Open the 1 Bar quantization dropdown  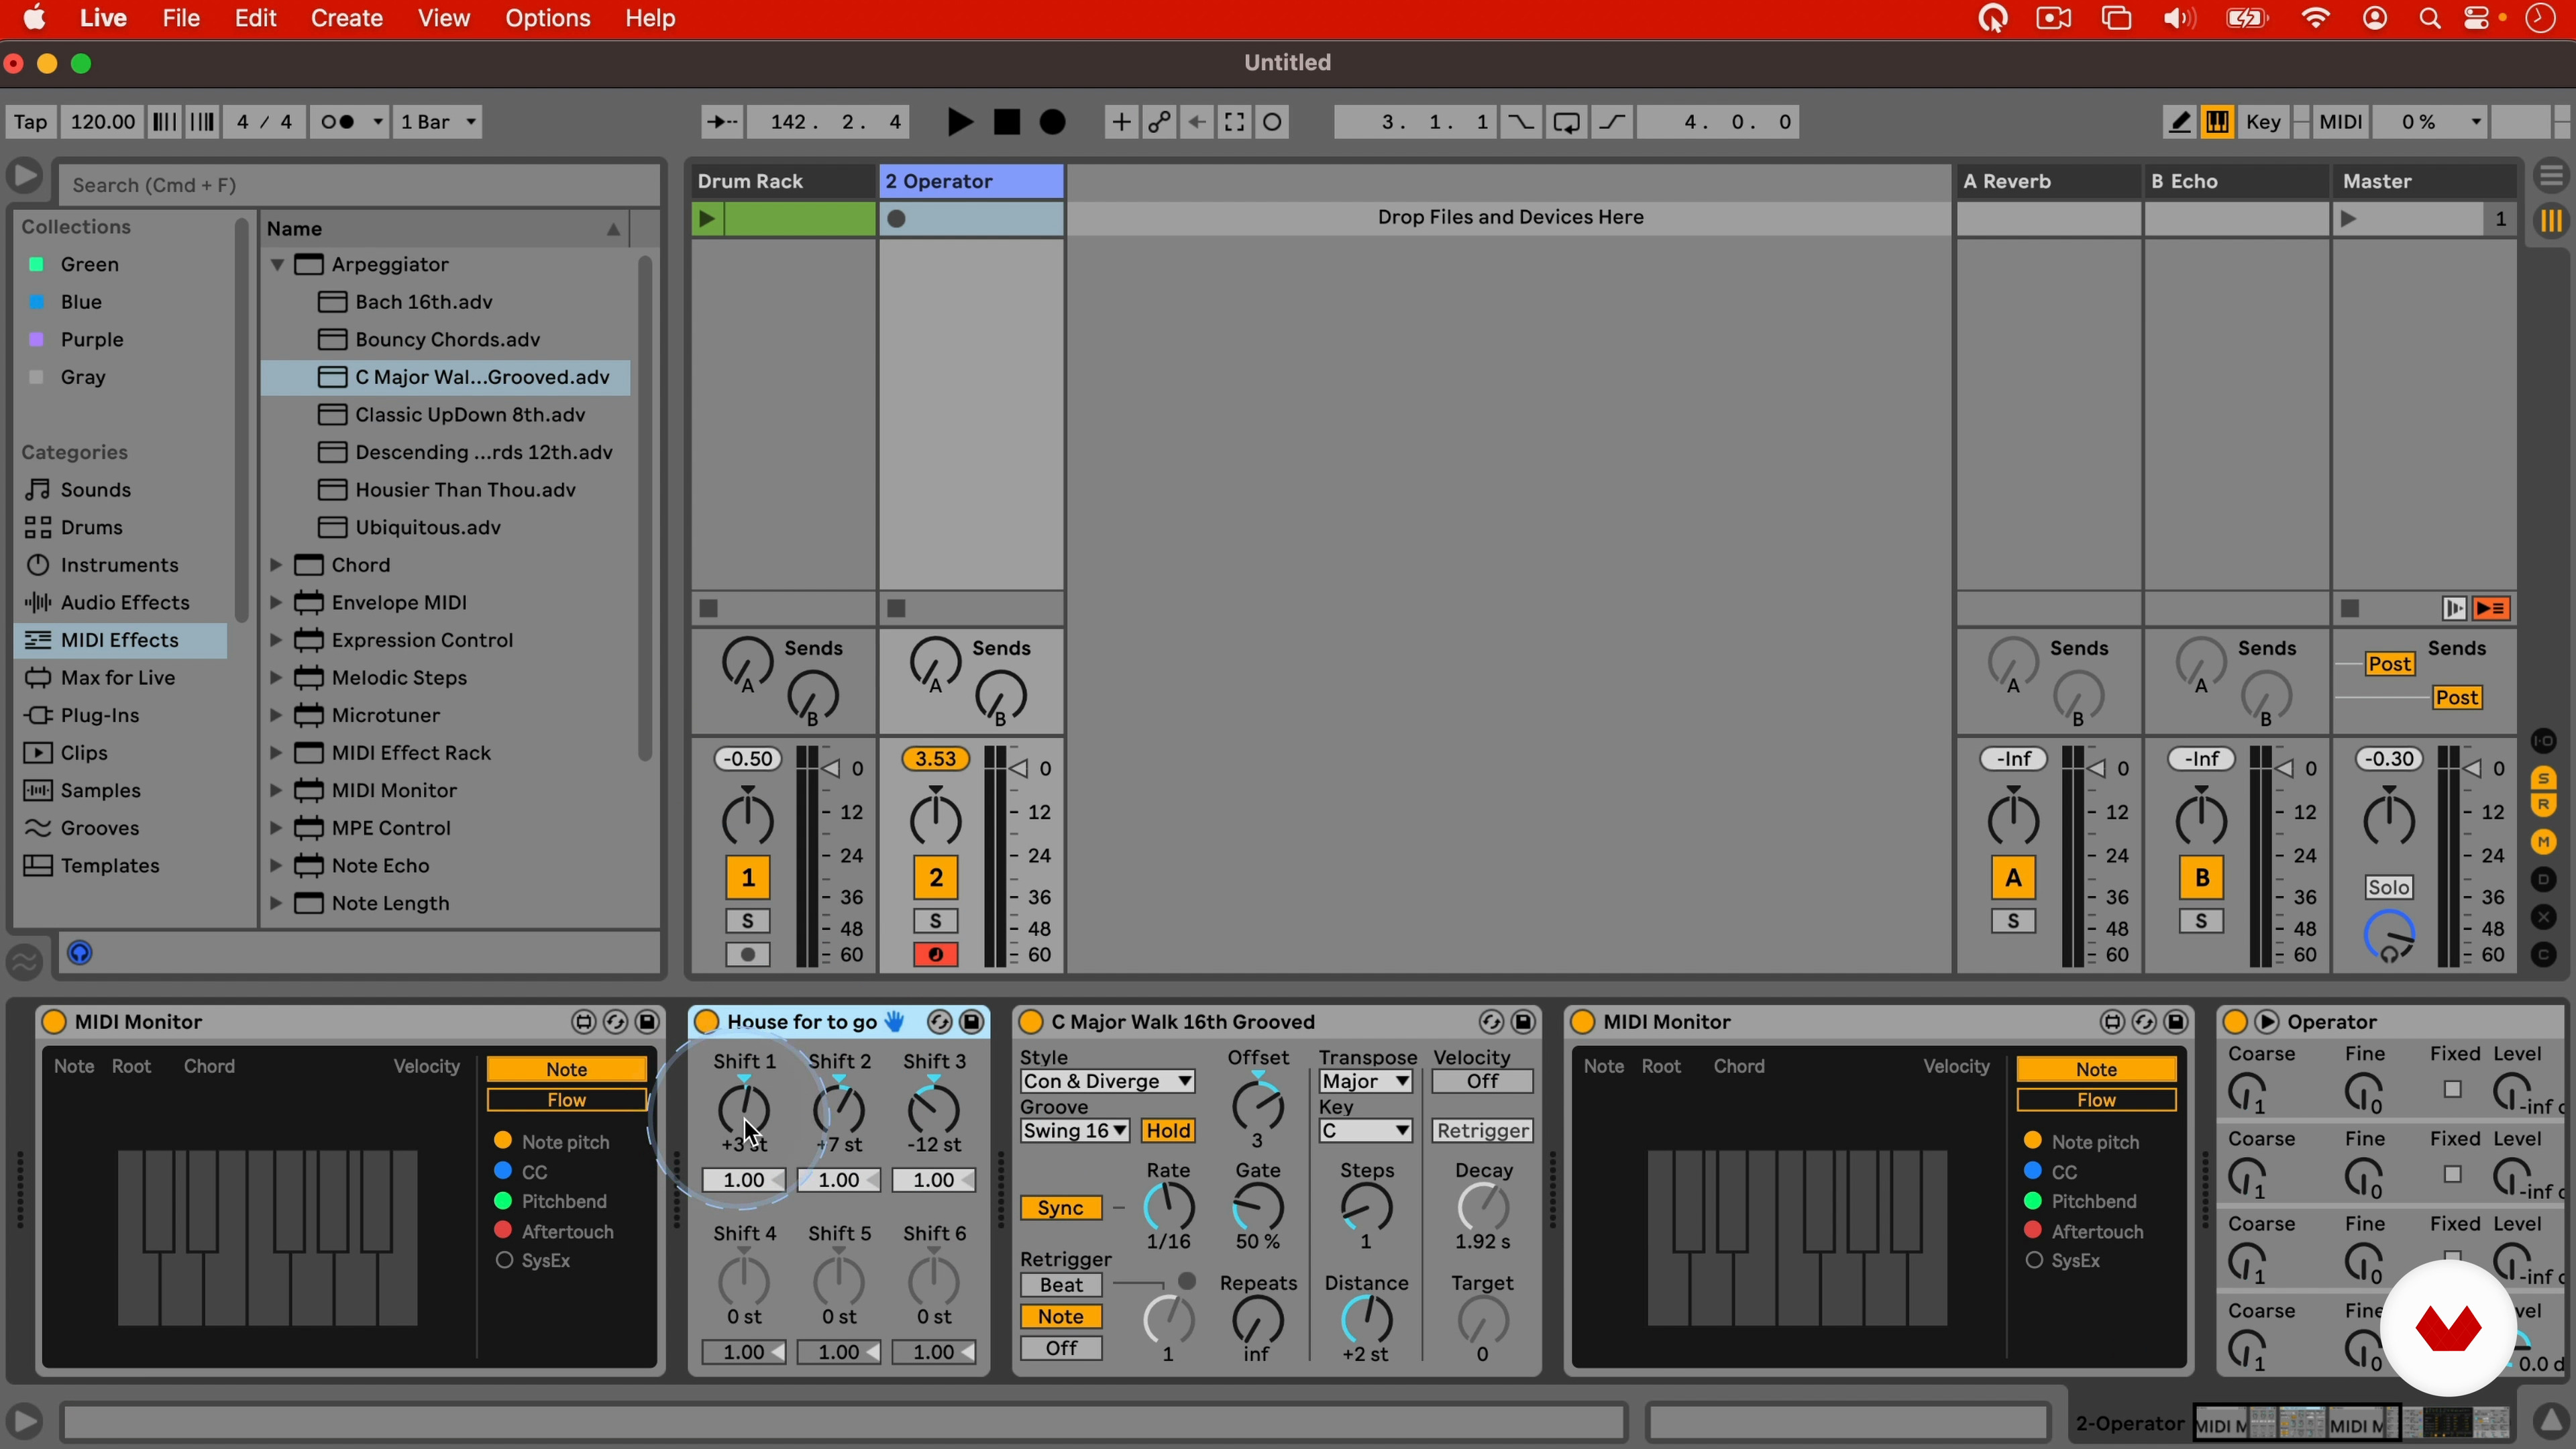pos(438,122)
